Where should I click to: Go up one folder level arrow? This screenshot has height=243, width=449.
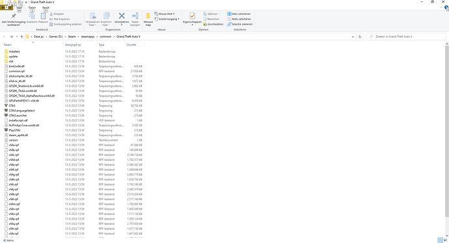pyautogui.click(x=21, y=36)
